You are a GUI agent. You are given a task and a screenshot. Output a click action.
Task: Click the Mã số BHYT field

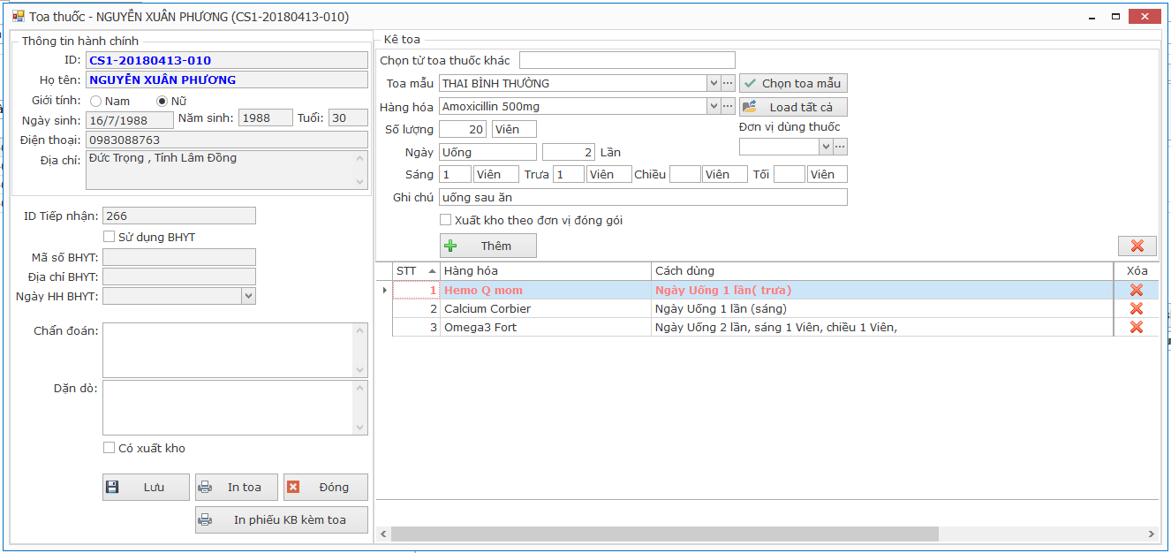pyautogui.click(x=179, y=257)
